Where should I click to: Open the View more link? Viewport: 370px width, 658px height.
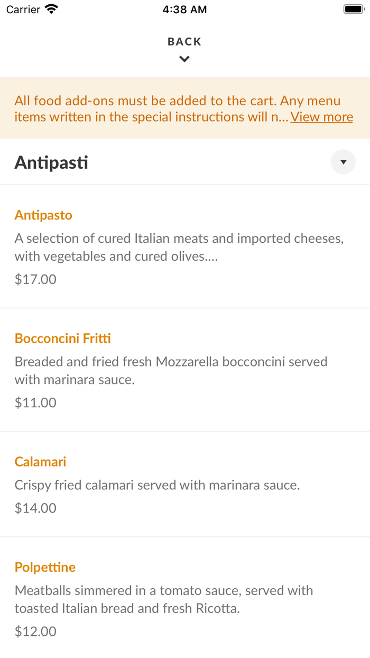pos(321,117)
